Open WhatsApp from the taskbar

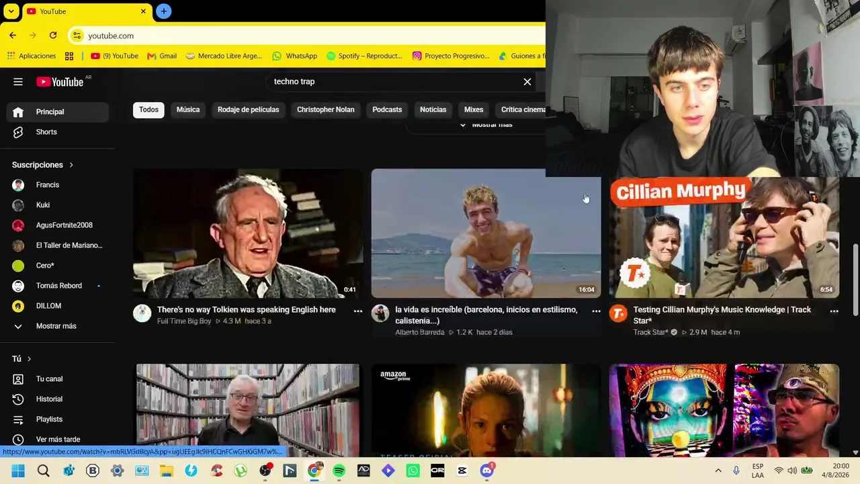click(x=413, y=471)
